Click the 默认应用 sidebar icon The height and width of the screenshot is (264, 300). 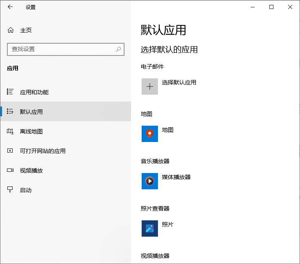10,111
